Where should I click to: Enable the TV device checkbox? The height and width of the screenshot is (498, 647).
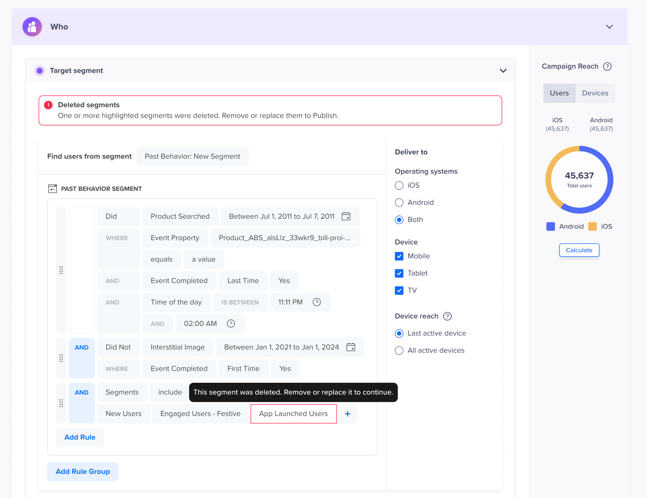[399, 290]
